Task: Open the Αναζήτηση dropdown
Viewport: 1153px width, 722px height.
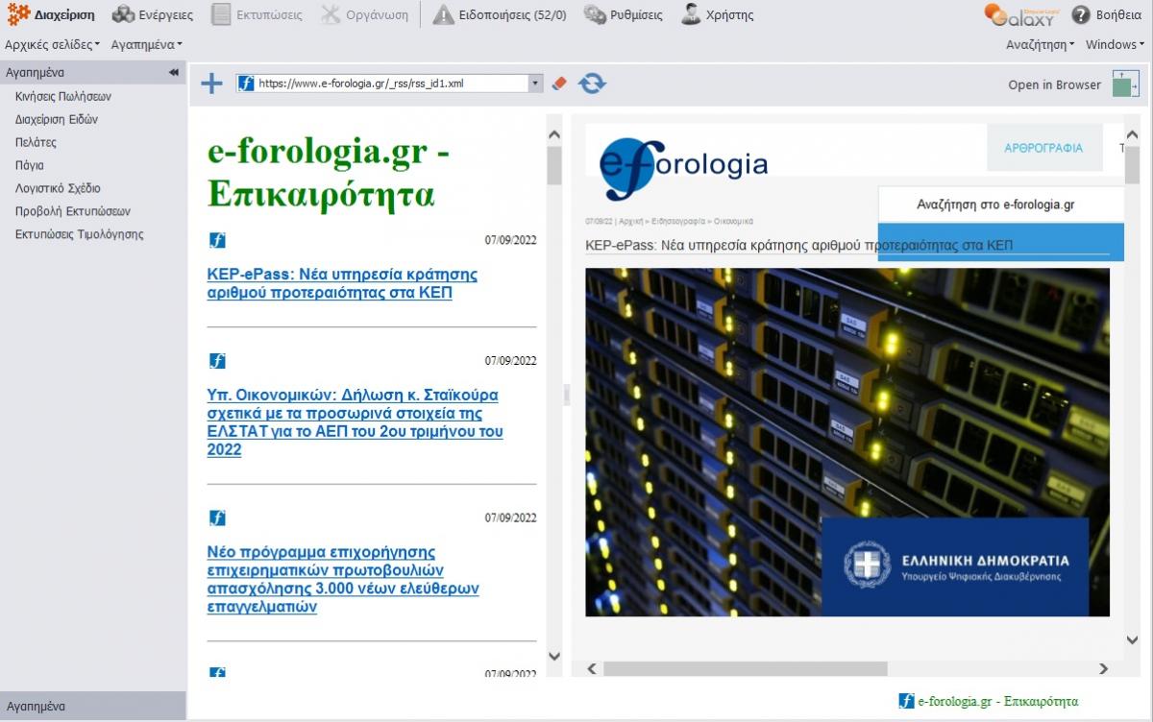Action: [x=1041, y=44]
